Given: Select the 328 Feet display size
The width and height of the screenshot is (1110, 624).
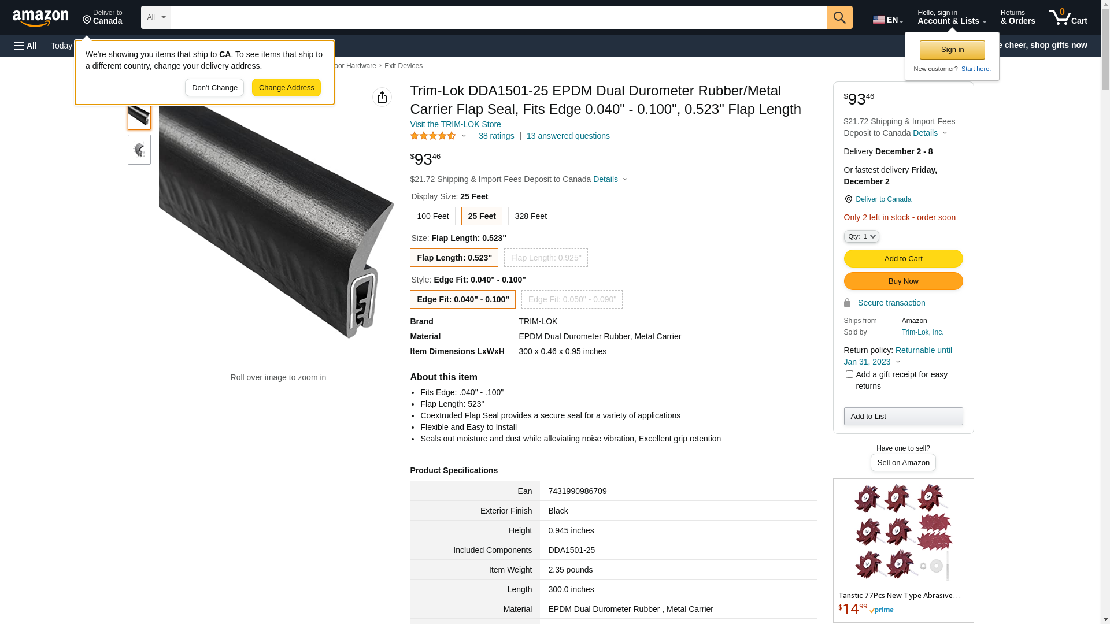Looking at the screenshot, I should click(531, 216).
